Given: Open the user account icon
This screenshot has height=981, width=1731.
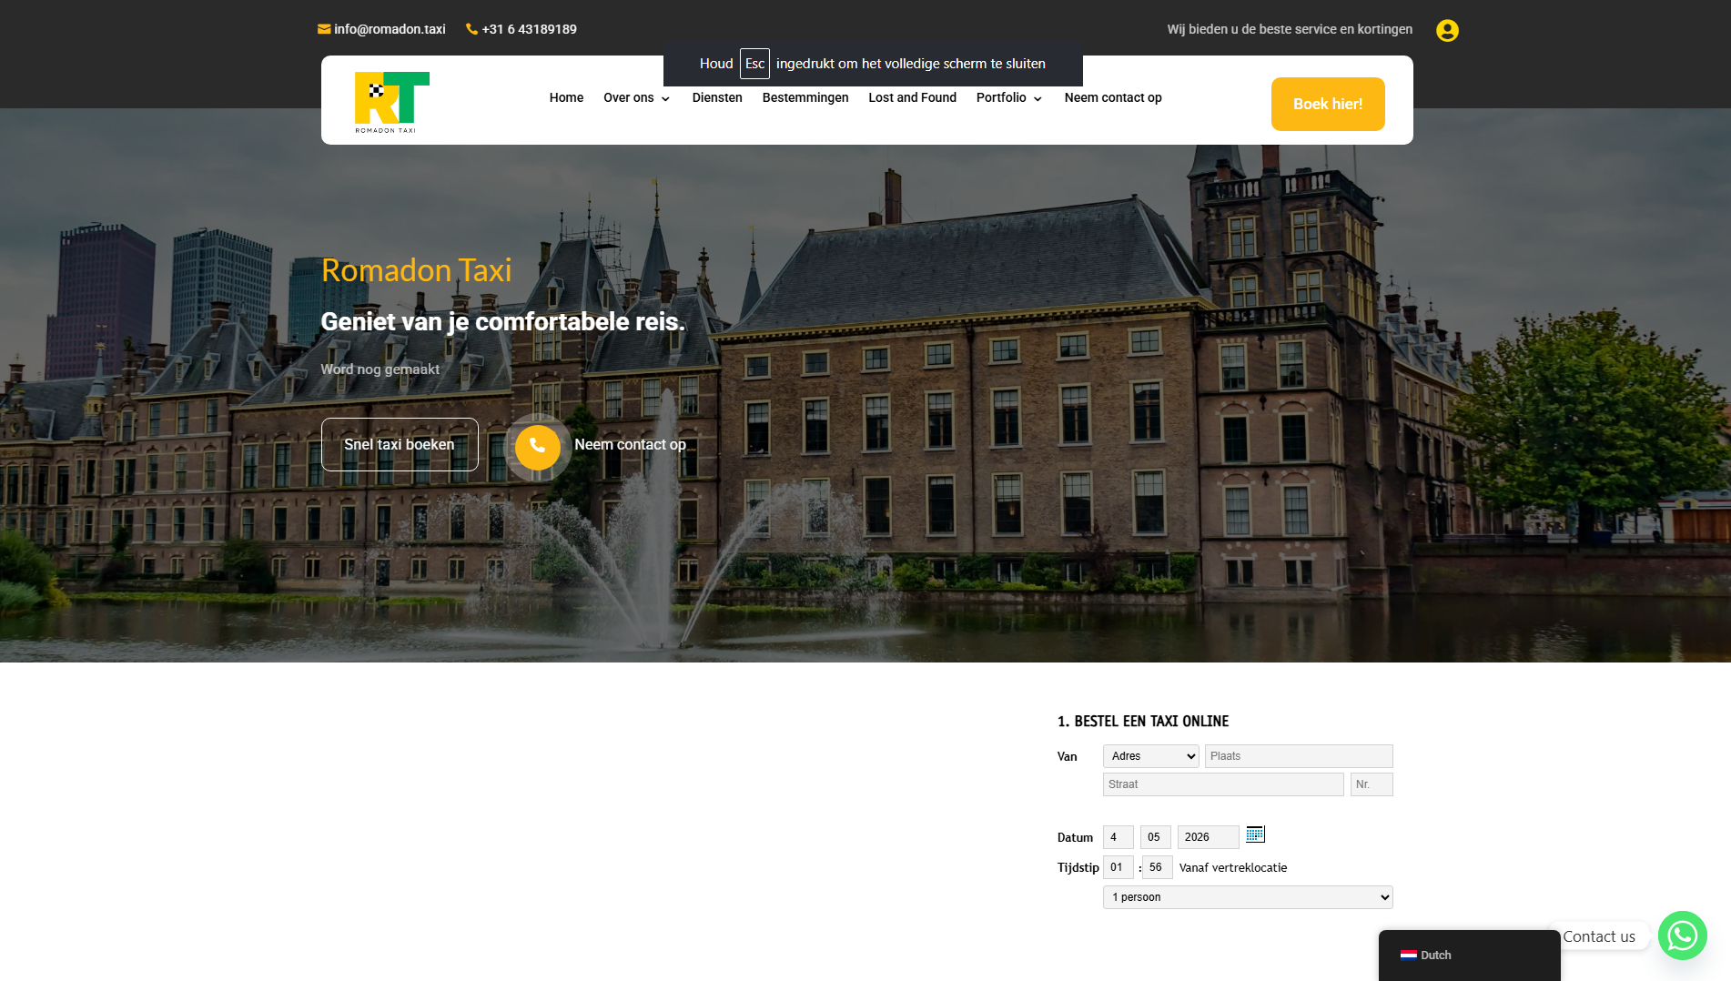Looking at the screenshot, I should coord(1447,30).
